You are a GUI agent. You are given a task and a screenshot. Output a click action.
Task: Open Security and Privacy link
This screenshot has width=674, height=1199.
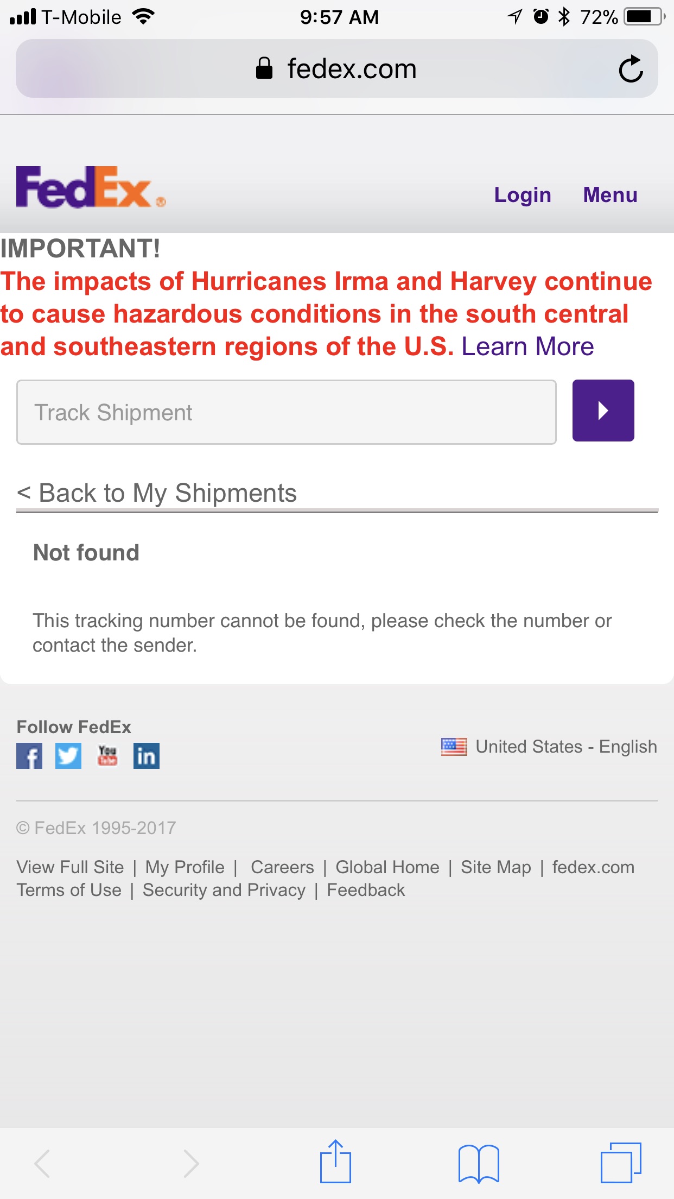pos(224,890)
